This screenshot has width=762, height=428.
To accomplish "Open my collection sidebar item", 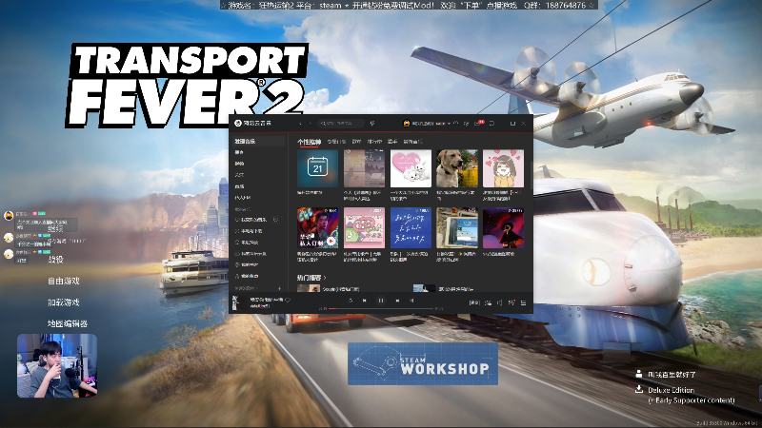I will pos(247,276).
